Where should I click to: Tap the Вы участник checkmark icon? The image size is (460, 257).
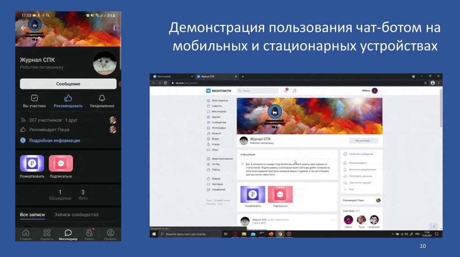pyautogui.click(x=34, y=98)
